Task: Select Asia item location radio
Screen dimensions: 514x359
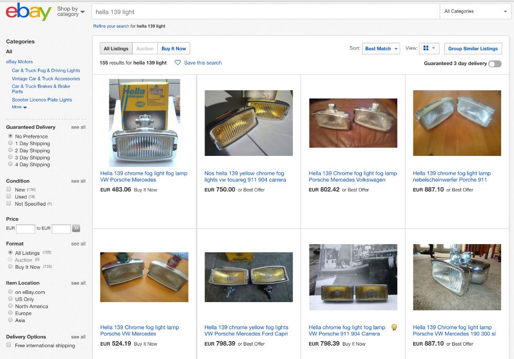Action: tap(10, 320)
